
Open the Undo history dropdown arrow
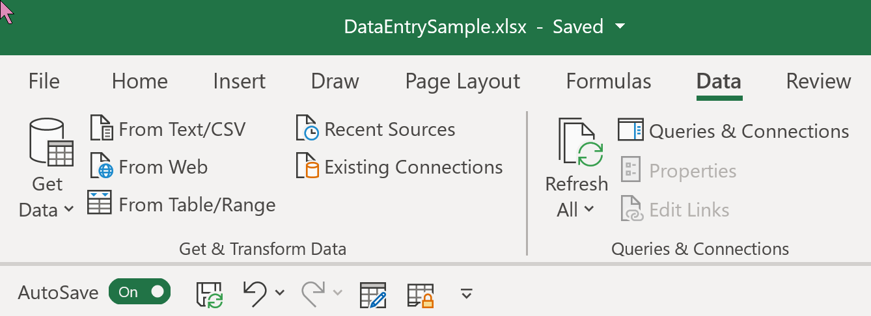coord(280,293)
